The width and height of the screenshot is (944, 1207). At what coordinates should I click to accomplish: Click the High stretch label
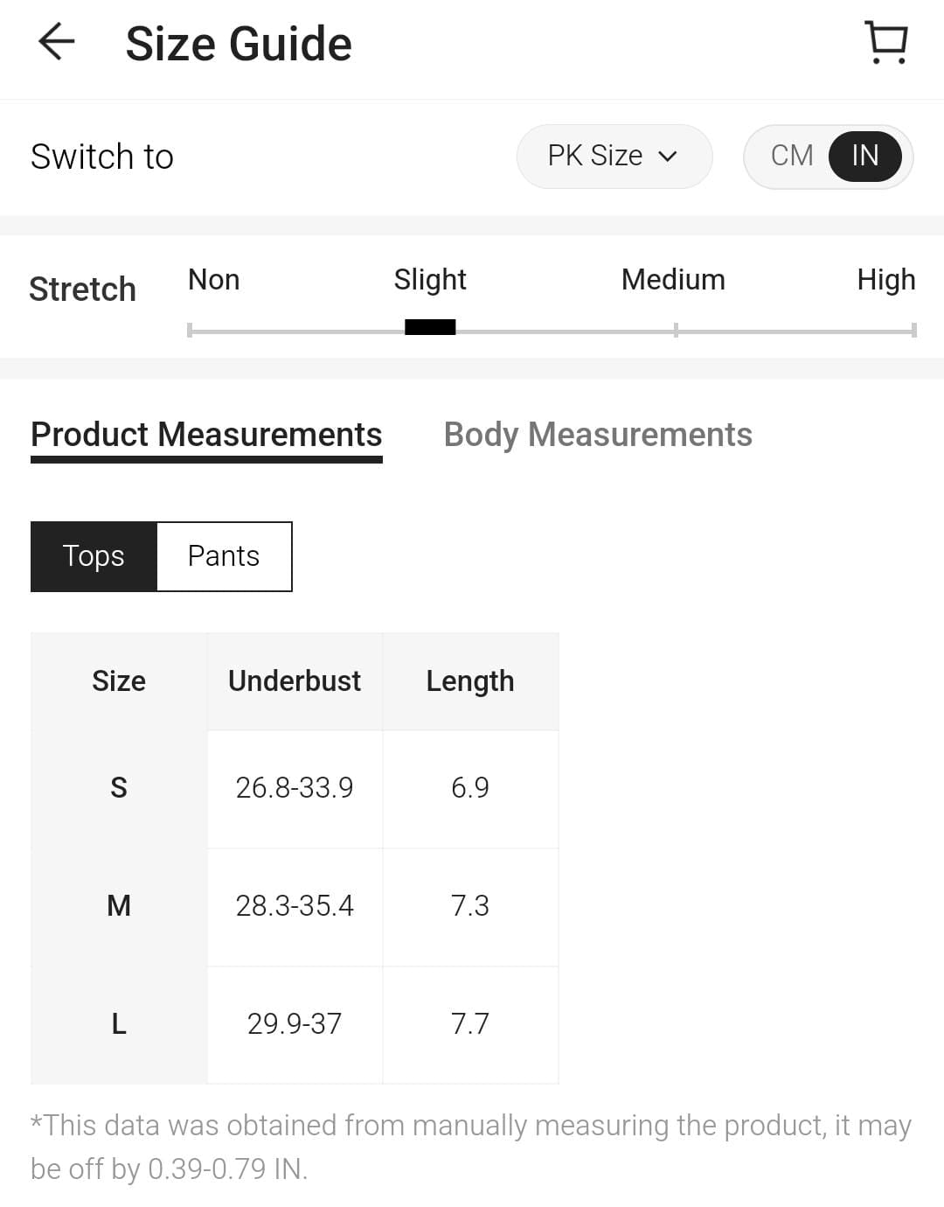(x=885, y=280)
